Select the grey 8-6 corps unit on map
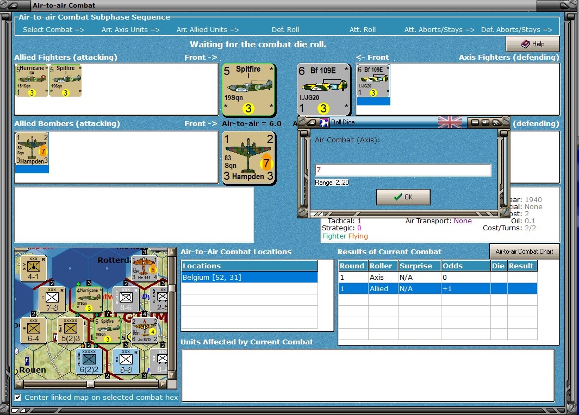Viewport: 579px width, 415px height. tap(126, 299)
